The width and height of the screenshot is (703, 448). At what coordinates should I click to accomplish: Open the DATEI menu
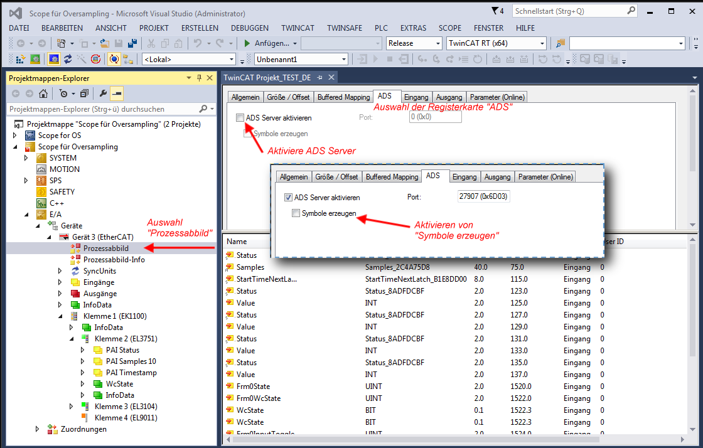click(x=19, y=28)
